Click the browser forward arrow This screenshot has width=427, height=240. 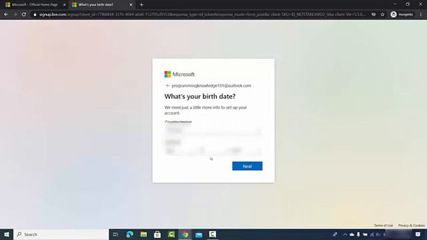15,15
